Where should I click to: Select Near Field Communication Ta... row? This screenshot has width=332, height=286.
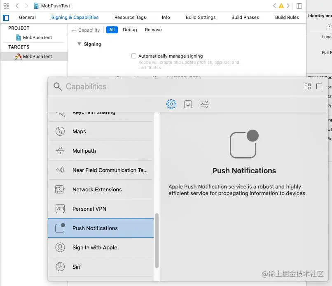(101, 170)
